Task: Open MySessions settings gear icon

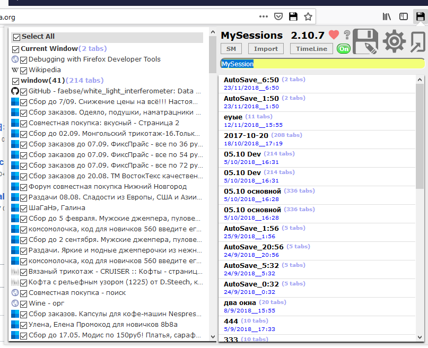Action: pyautogui.click(x=394, y=41)
